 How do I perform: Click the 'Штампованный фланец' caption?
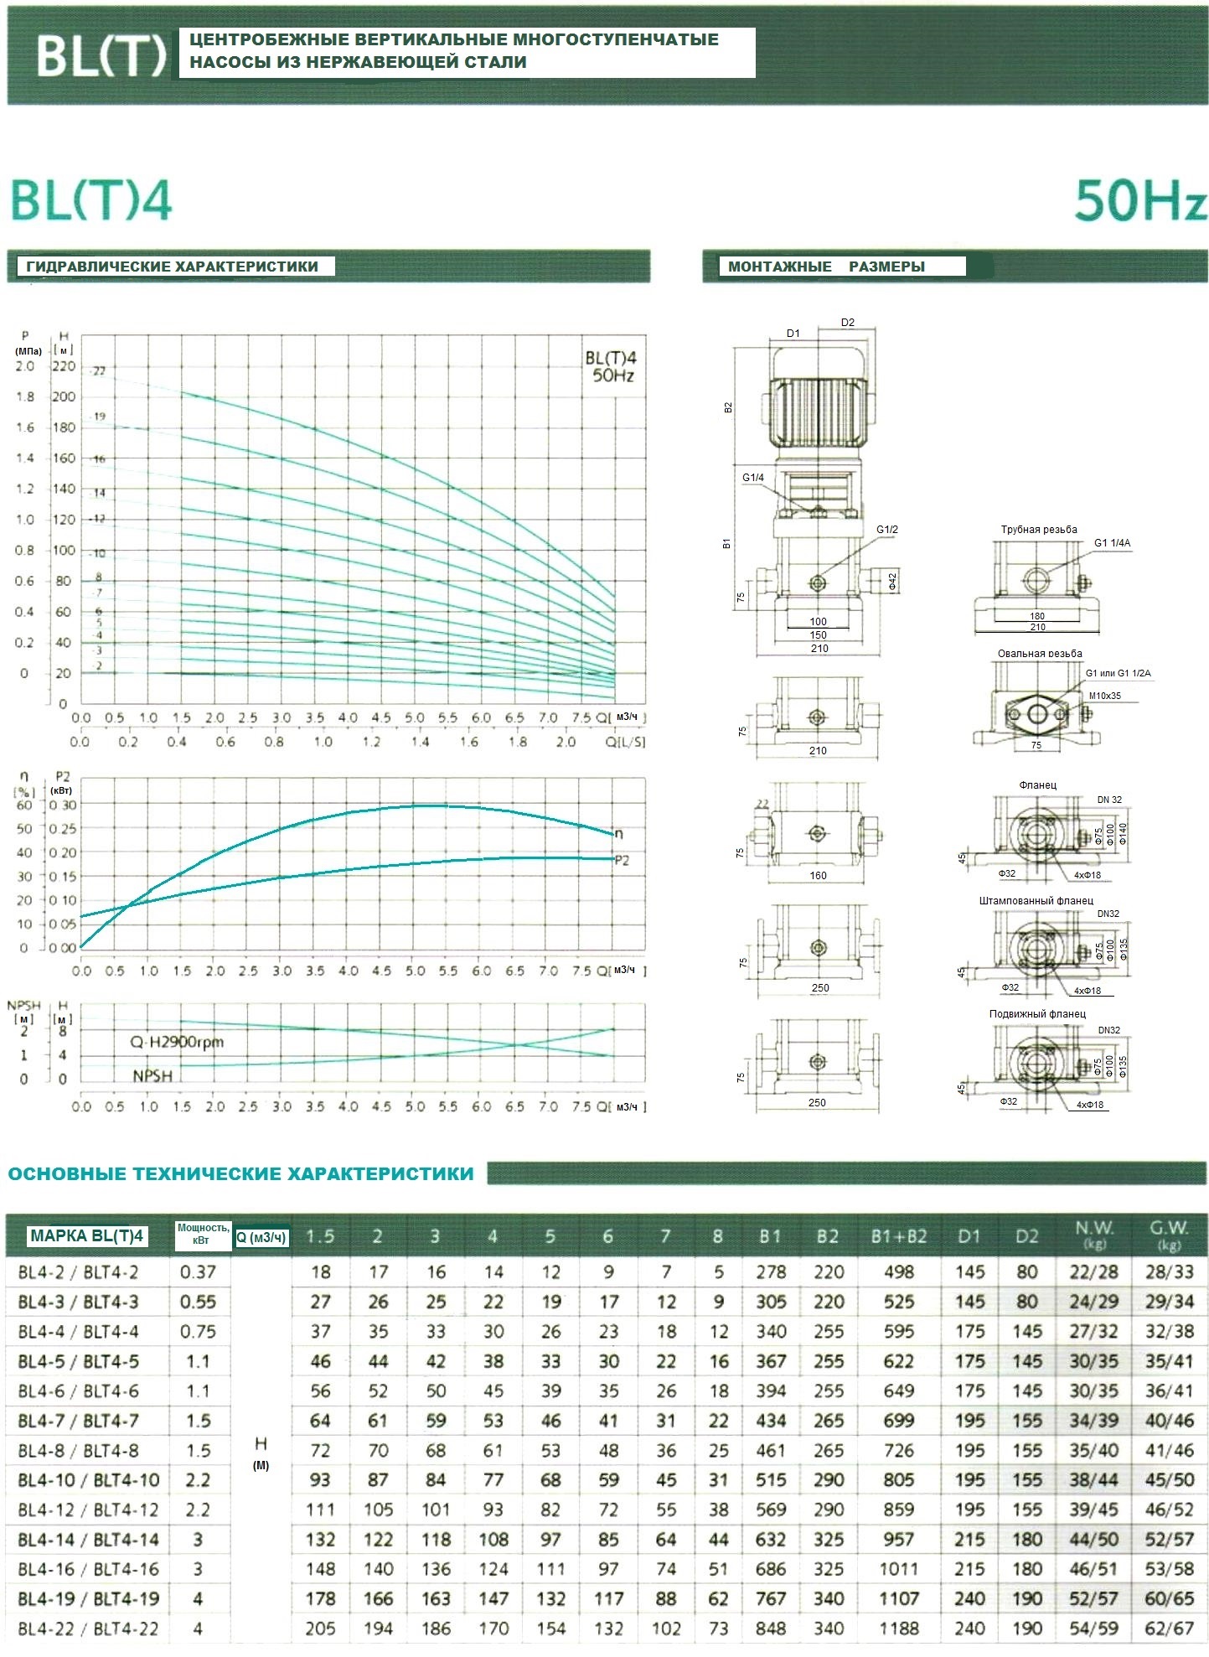point(1036,901)
